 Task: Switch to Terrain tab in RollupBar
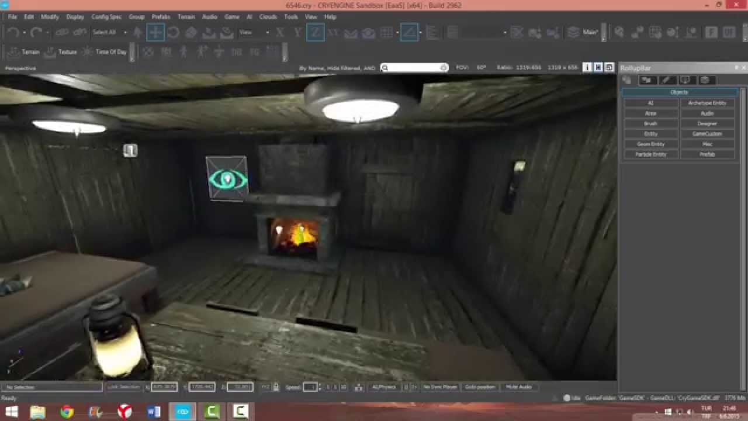point(647,80)
